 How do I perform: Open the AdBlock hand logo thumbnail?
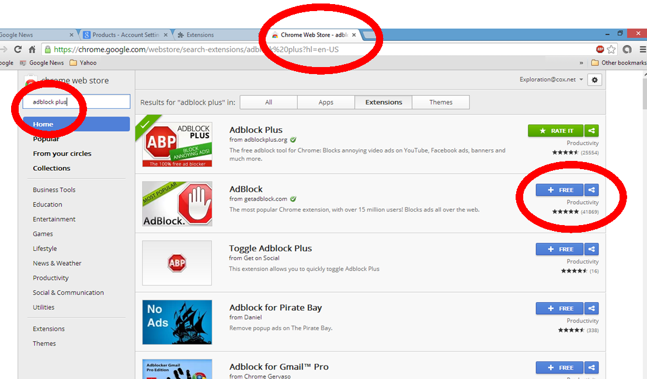pos(177,203)
